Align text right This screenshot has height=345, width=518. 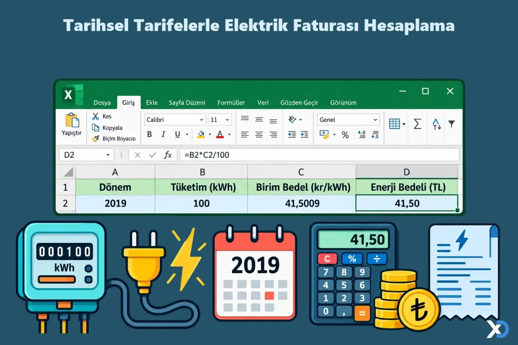coord(273,135)
